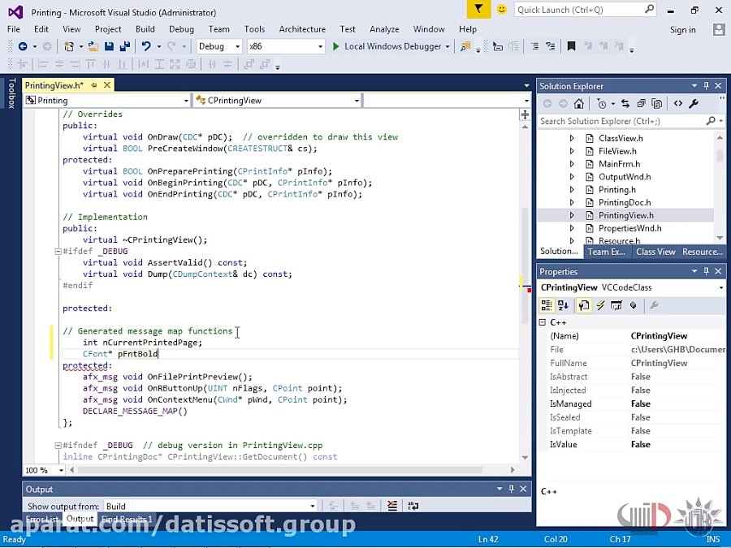The image size is (731, 548).
Task: Click the notifications flag icon in title bar
Action: point(478,10)
